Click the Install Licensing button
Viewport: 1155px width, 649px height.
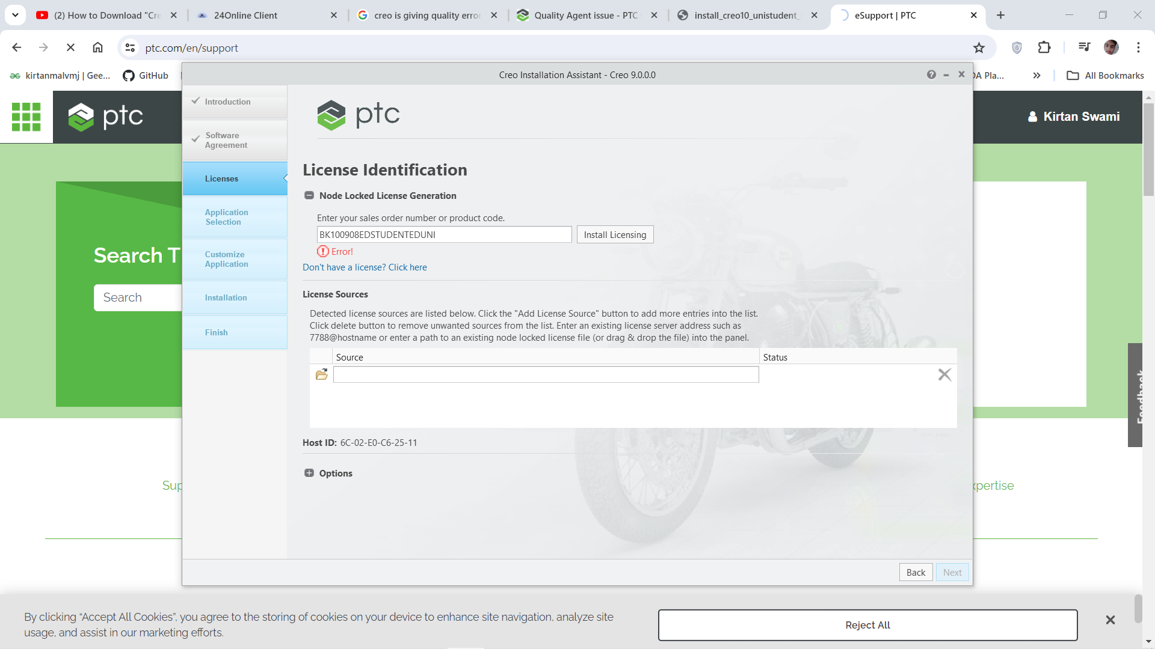pyautogui.click(x=615, y=234)
